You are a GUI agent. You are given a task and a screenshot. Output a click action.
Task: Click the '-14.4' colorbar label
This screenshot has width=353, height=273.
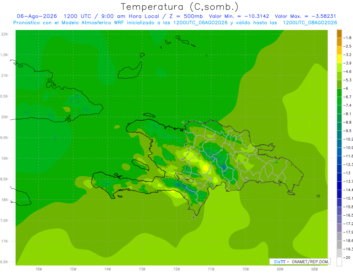click(348, 190)
